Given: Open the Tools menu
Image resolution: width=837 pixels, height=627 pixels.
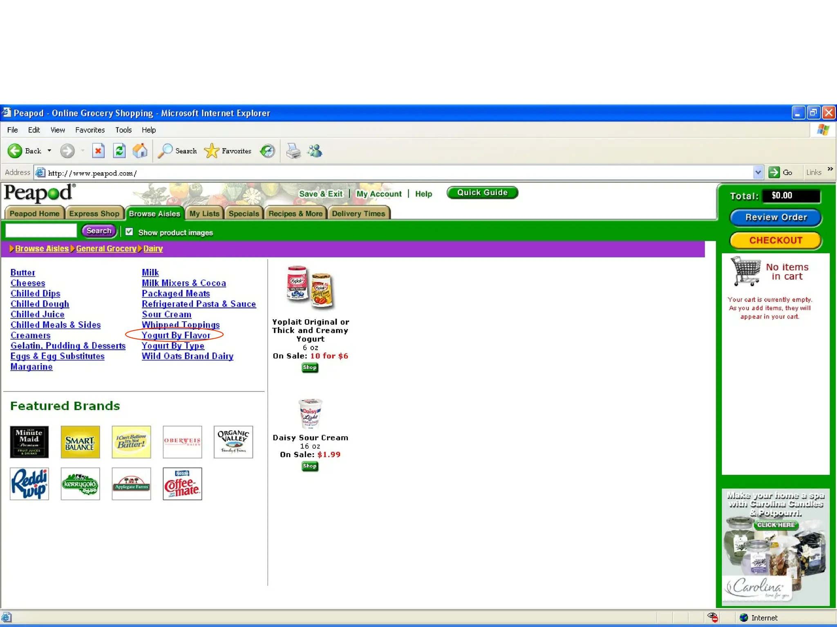Looking at the screenshot, I should pyautogui.click(x=123, y=130).
